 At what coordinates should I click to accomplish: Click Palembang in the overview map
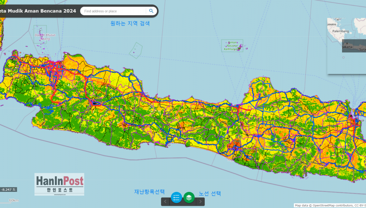[x=340, y=31]
